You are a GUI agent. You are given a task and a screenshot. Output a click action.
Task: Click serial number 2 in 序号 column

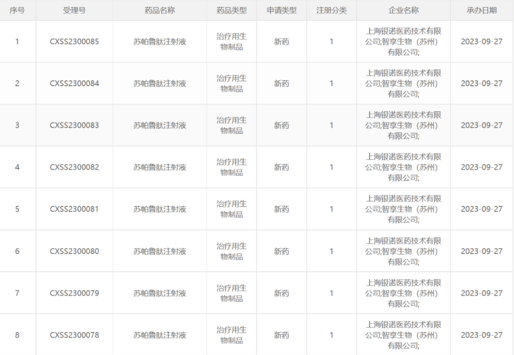17,84
